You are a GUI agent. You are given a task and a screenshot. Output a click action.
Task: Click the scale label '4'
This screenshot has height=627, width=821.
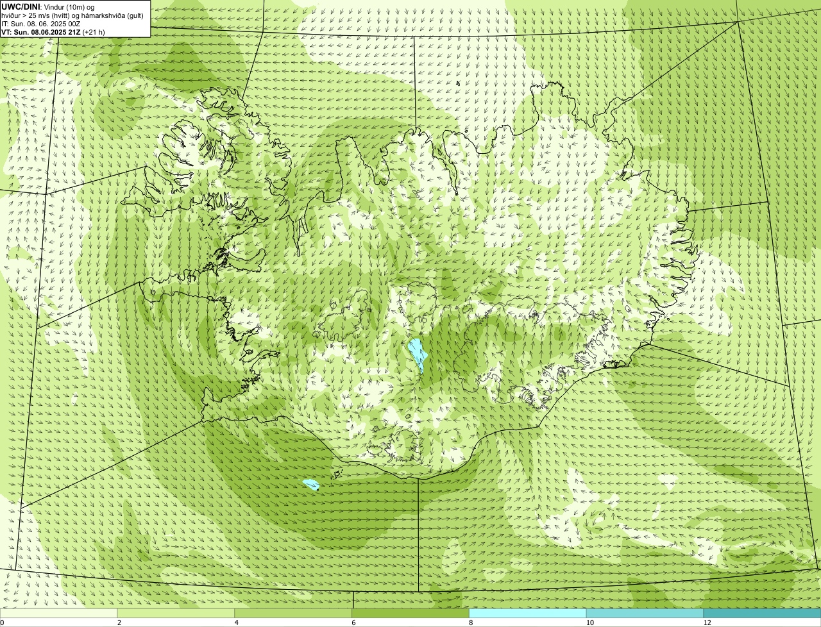click(x=236, y=623)
